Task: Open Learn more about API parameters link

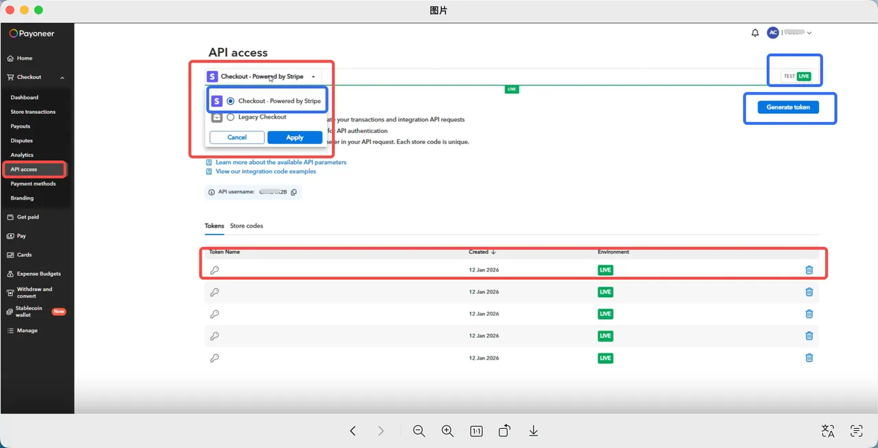Action: [x=281, y=163]
